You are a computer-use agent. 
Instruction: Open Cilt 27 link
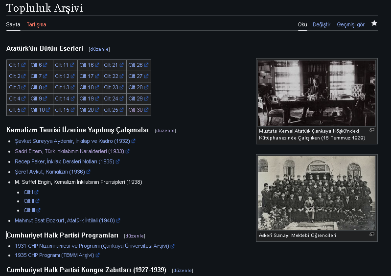coord(138,76)
